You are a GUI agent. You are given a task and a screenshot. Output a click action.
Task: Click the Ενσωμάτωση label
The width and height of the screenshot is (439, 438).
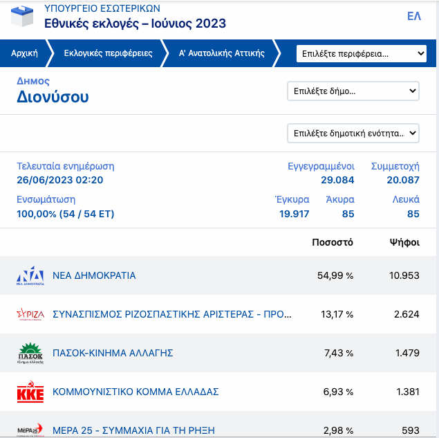[46, 199]
